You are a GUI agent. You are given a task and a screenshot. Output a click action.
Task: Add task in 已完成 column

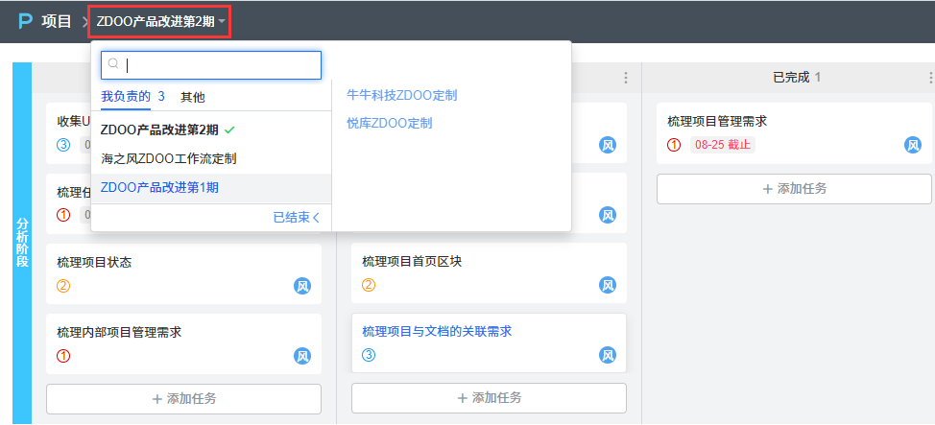794,189
